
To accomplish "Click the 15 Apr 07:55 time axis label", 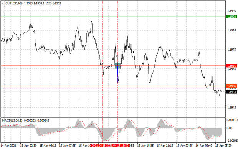I will [x=68, y=146].
